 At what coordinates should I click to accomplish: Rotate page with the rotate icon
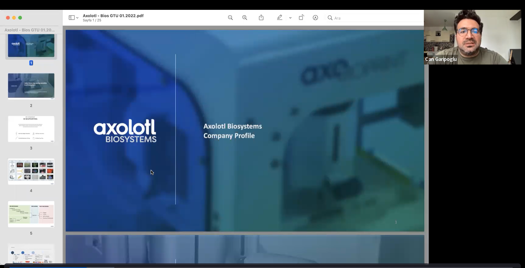[301, 17]
